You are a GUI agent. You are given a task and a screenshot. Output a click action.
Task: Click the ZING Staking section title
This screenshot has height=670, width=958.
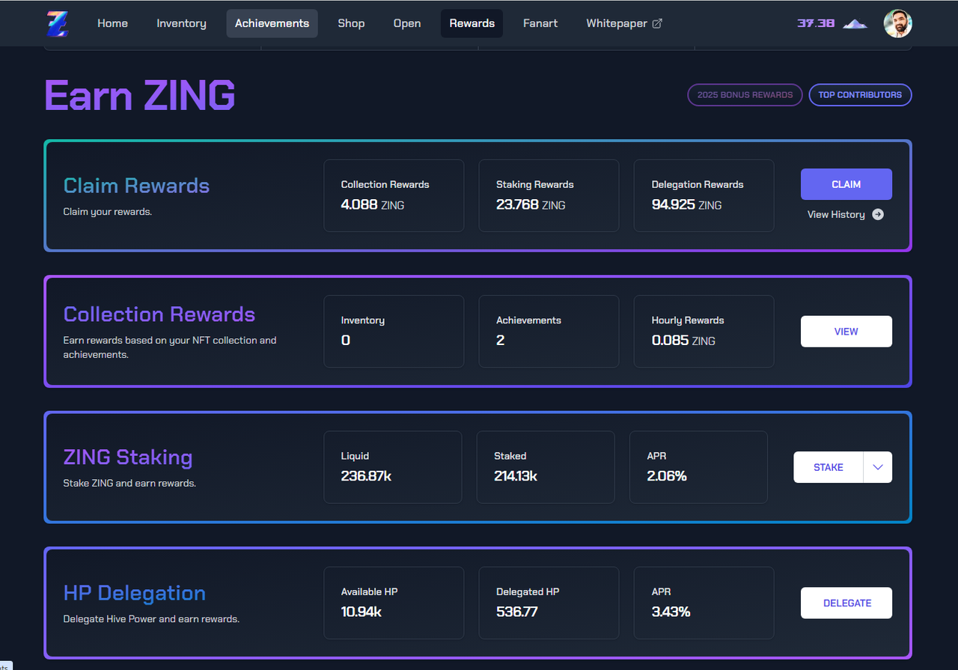[128, 457]
